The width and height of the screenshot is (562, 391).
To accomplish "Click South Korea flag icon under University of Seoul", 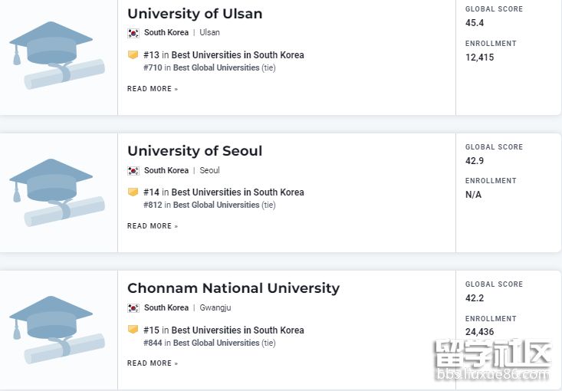I will 133,171.
